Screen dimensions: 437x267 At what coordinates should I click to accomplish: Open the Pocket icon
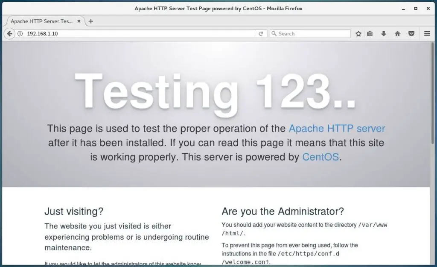pos(411,34)
